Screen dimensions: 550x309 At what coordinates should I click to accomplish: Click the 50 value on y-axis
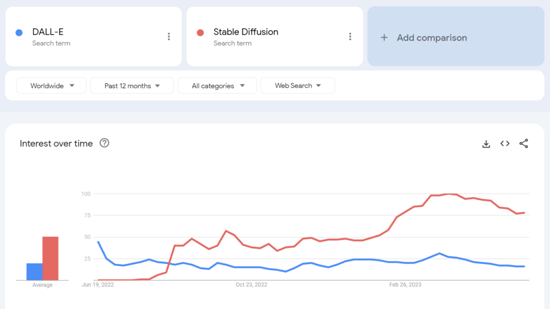88,237
